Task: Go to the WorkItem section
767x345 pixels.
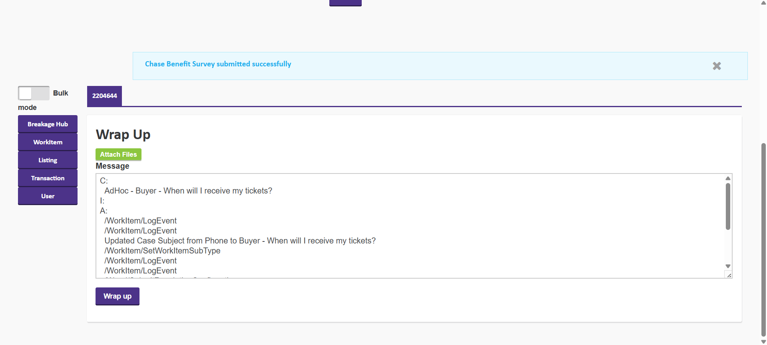Action: (x=48, y=142)
